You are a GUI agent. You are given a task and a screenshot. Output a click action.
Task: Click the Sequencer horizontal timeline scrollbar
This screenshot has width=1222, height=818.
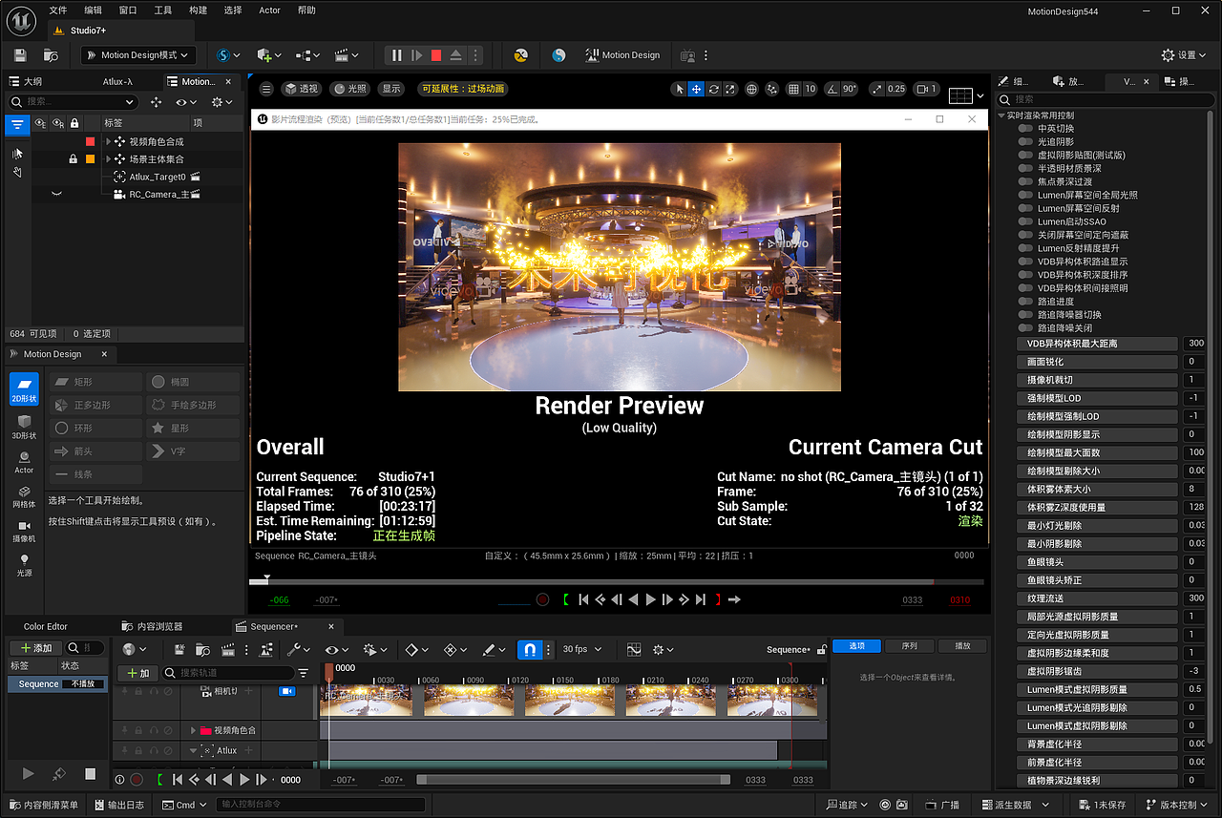pyautogui.click(x=573, y=780)
